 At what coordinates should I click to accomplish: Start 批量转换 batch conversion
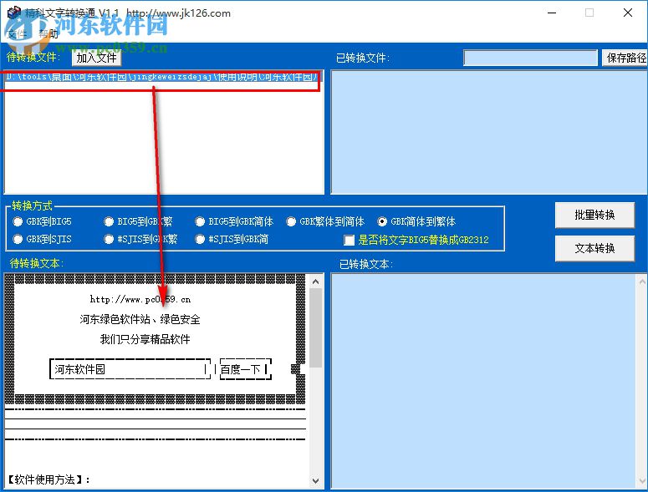click(594, 215)
